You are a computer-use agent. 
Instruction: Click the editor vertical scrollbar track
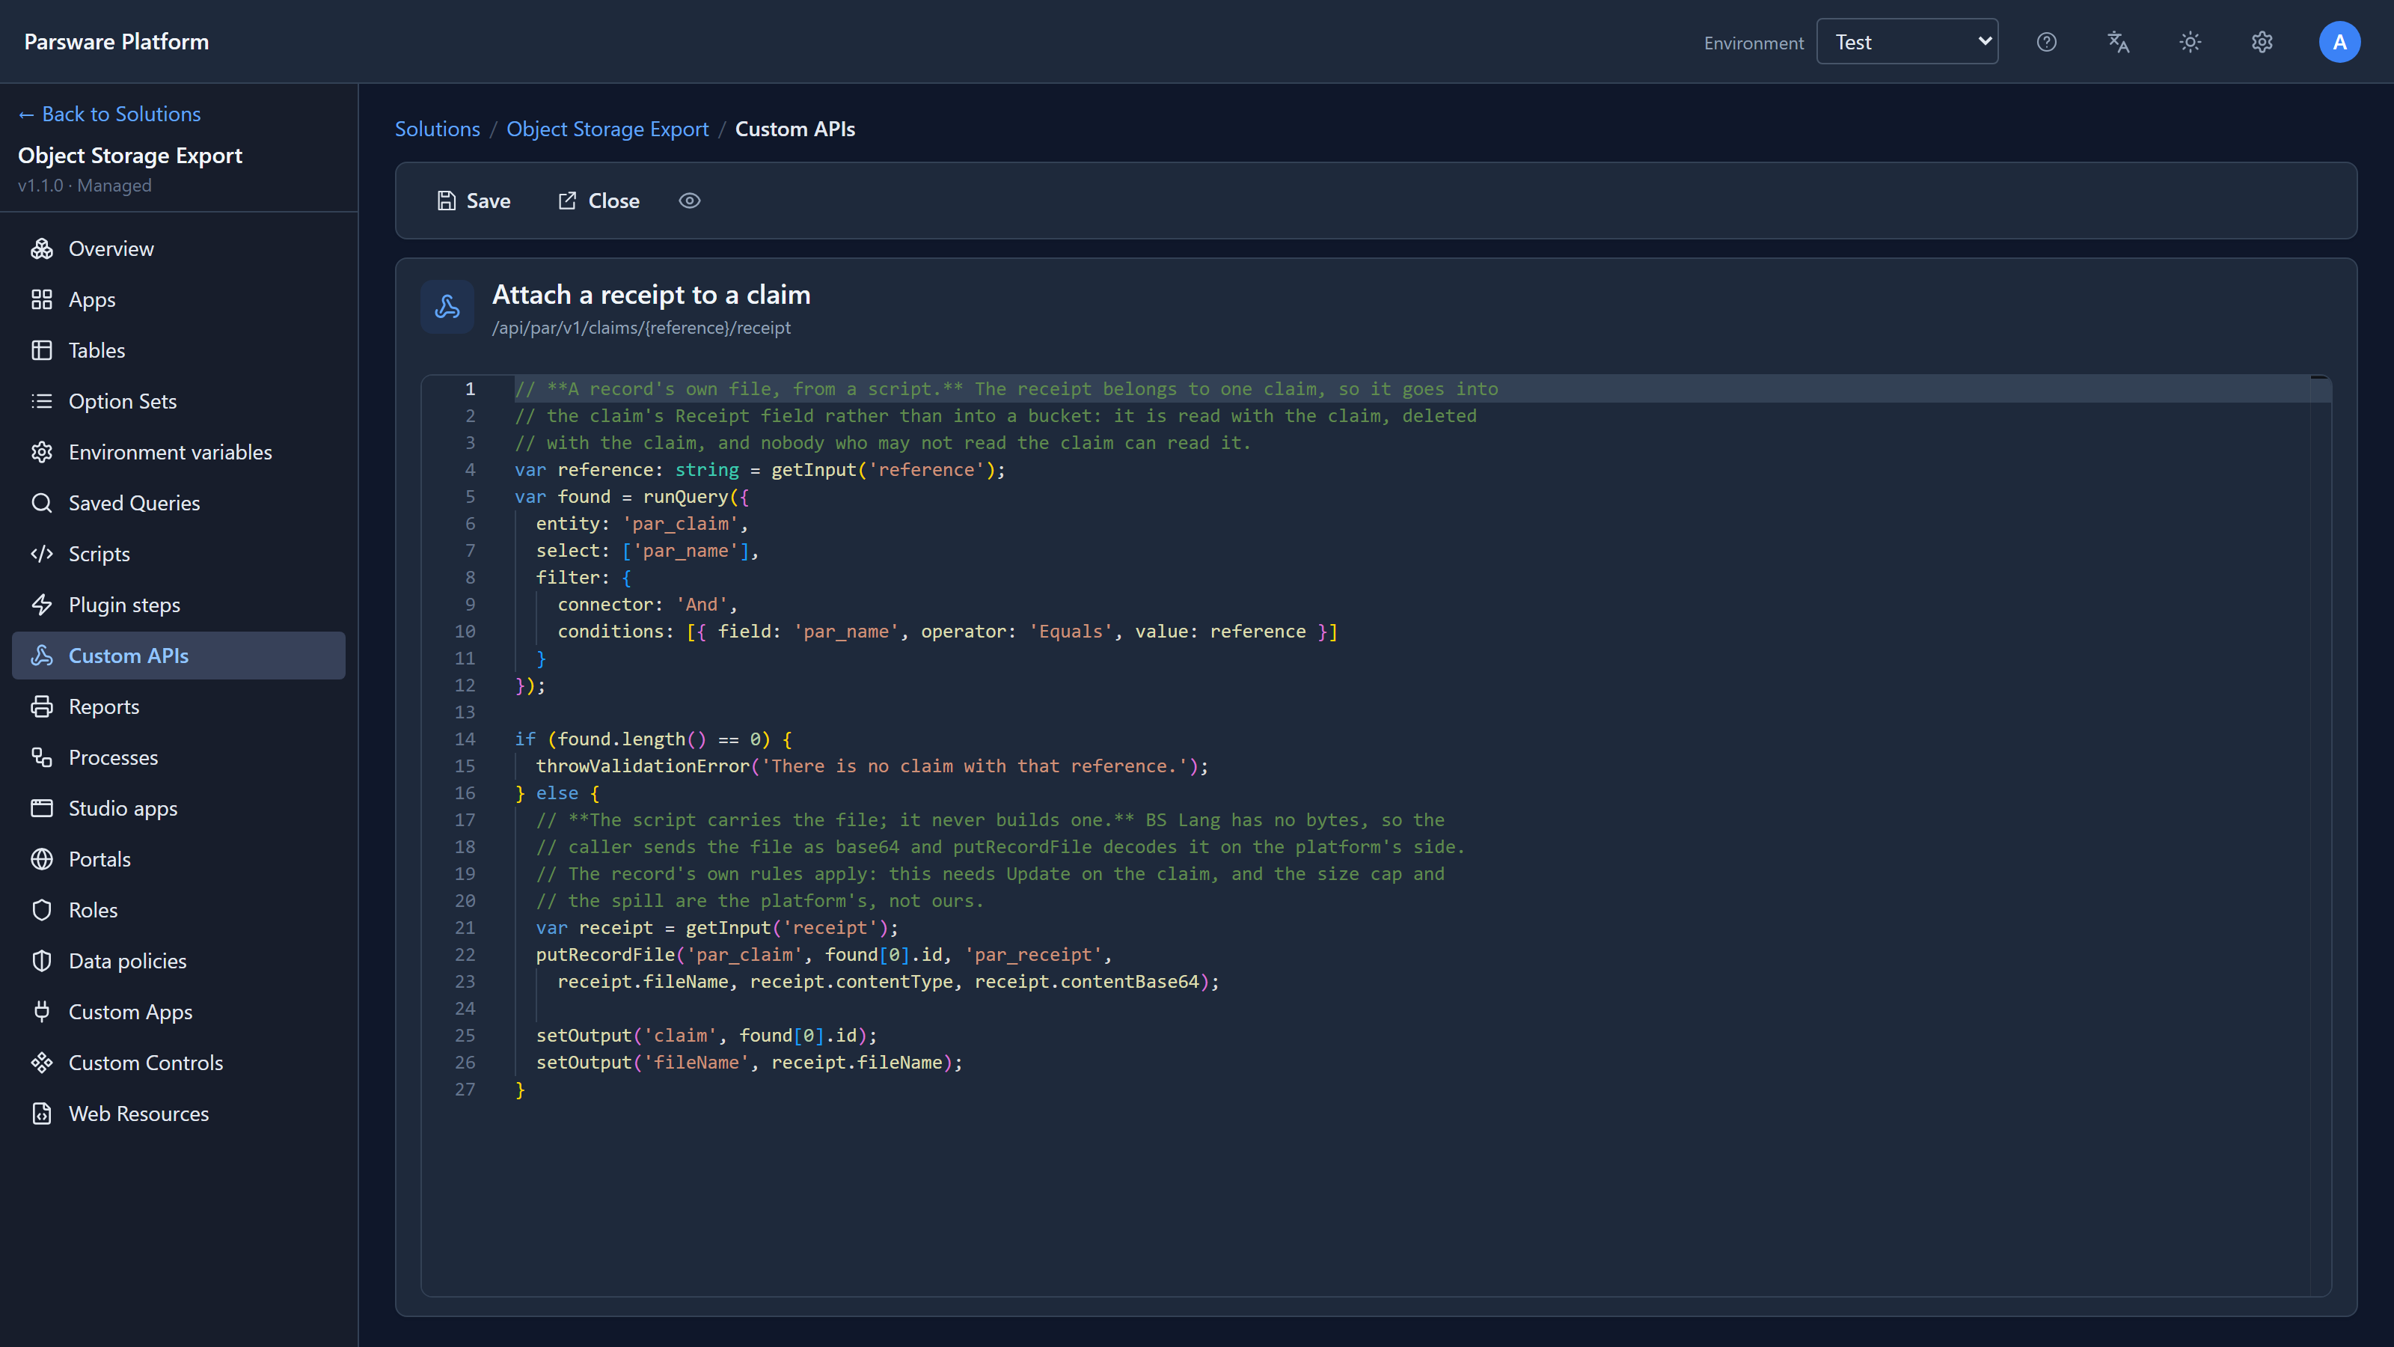point(2320,835)
